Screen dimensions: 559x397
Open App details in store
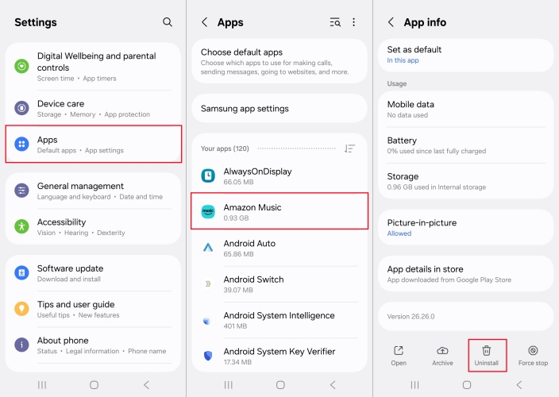click(x=465, y=274)
